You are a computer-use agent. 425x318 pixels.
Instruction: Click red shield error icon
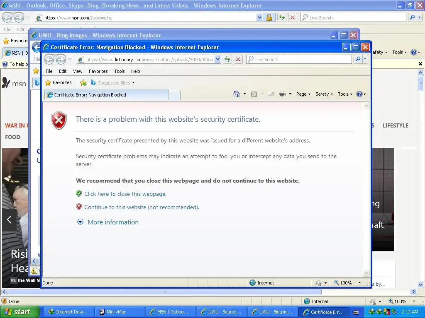(59, 120)
